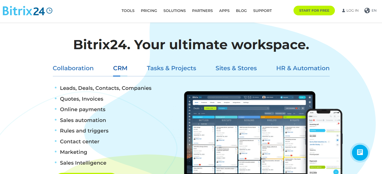Click the search icon in phone mockup
This screenshot has height=174, width=382.
point(331,116)
